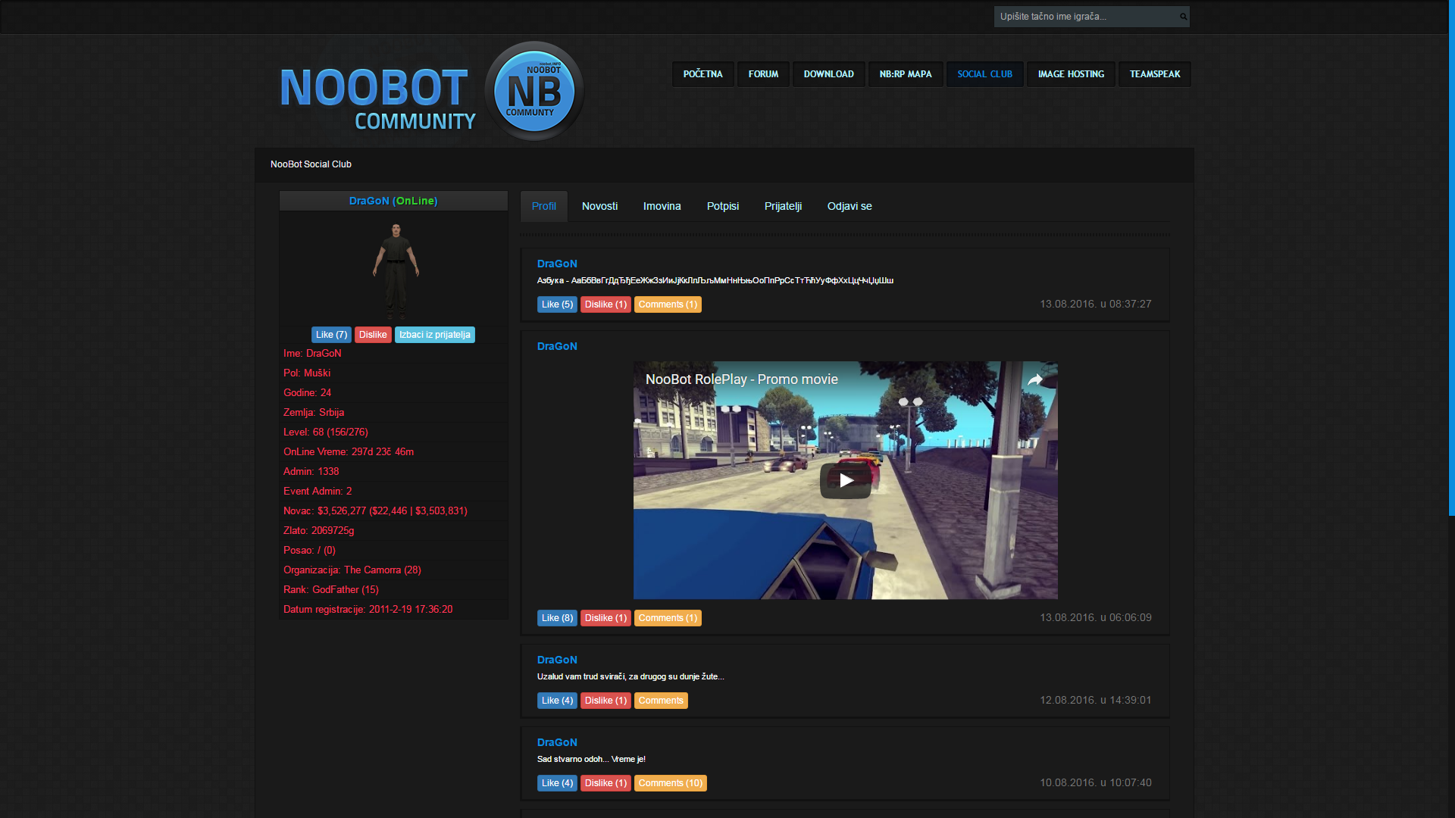Click Izbaci iz prijatelja button
Viewport: 1455px width, 818px height.
click(434, 335)
